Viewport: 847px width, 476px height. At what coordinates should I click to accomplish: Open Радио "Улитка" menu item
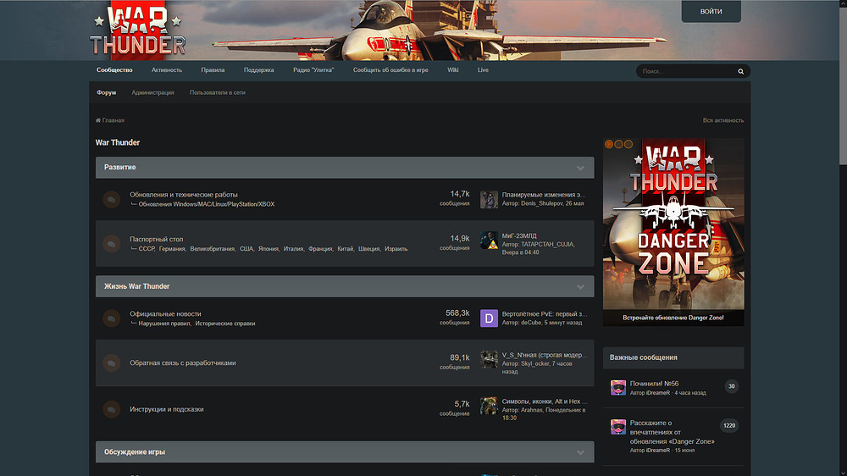[x=313, y=70]
